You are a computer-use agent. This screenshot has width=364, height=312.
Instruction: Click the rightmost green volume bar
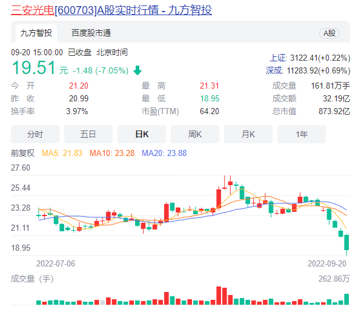pyautogui.click(x=346, y=299)
